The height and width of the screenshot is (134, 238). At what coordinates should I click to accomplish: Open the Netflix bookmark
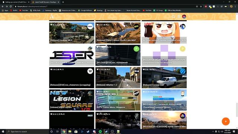pyautogui.click(x=14, y=10)
